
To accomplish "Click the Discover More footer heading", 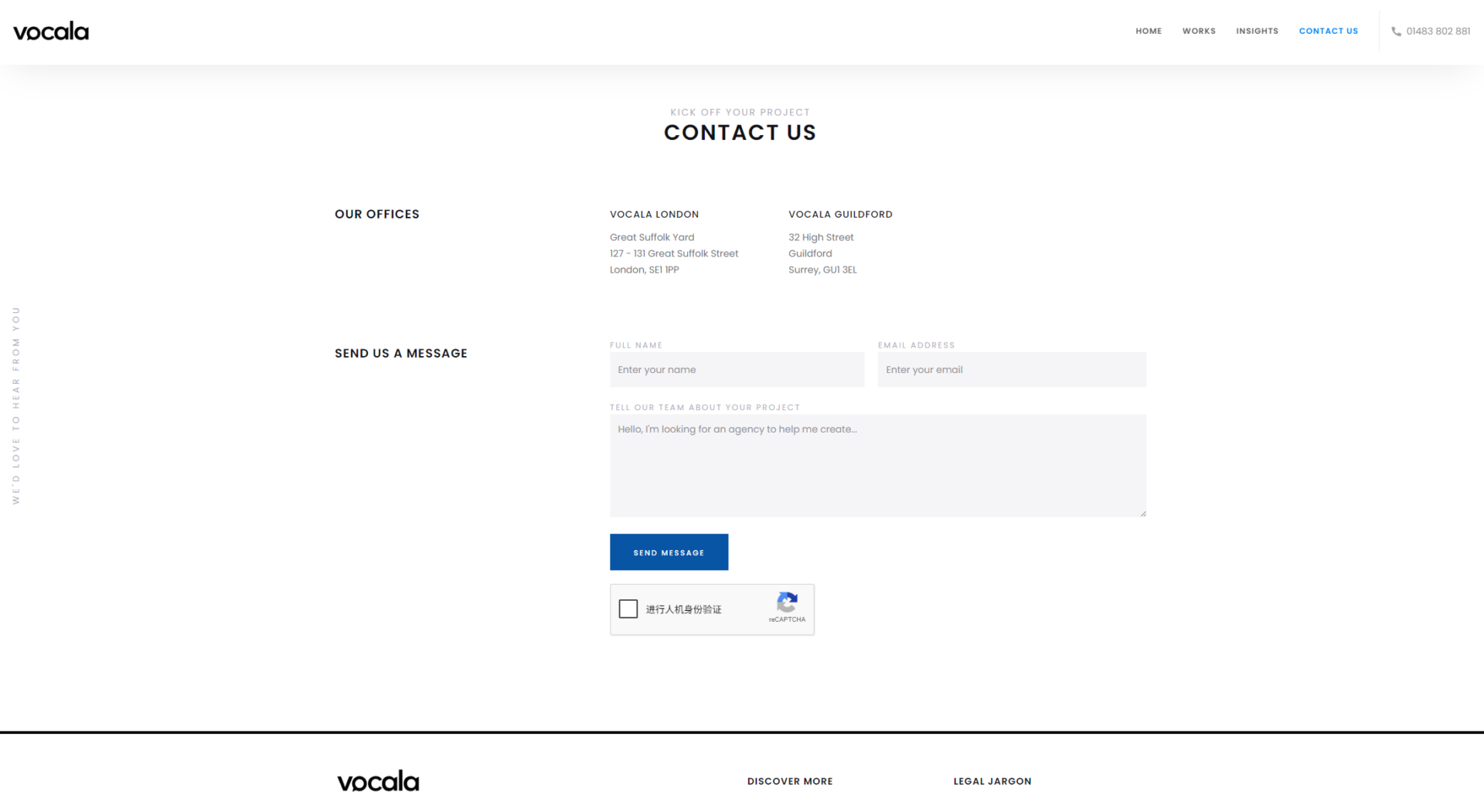I will point(790,782).
